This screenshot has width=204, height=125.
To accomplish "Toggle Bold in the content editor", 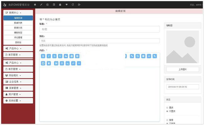I will coord(43,56).
